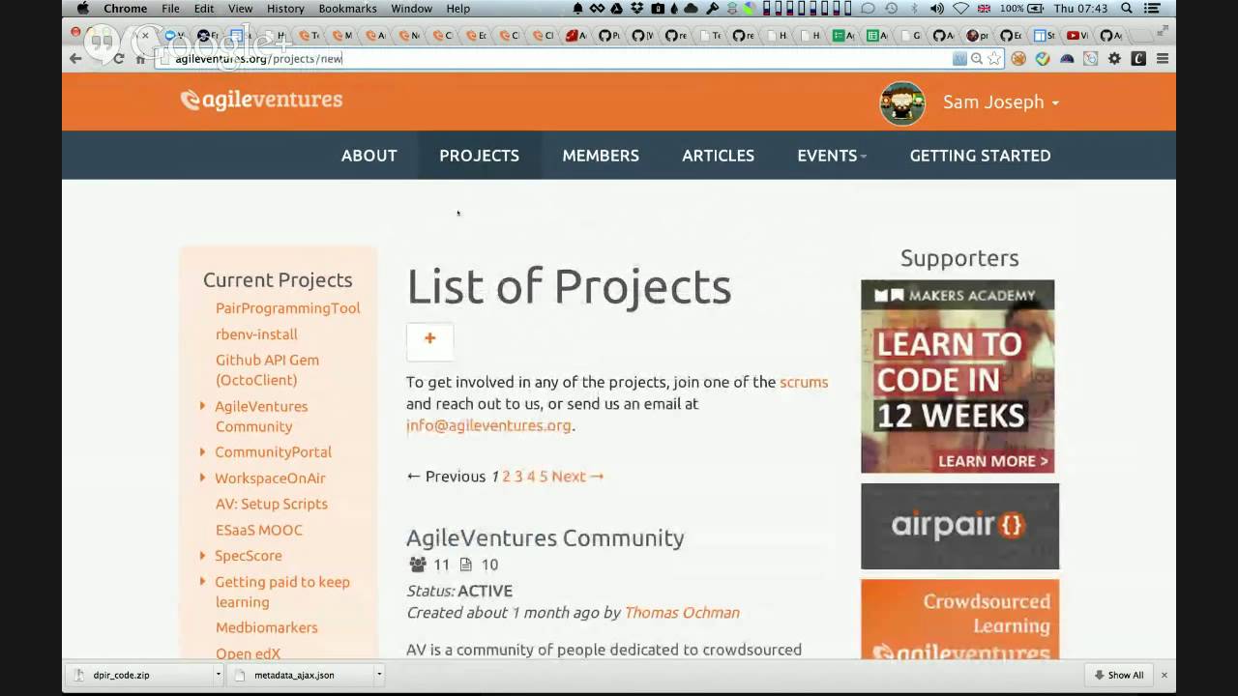1238x696 pixels.
Task: Open dropdown arrow for dpir_code.zip download
Action: [x=219, y=675]
